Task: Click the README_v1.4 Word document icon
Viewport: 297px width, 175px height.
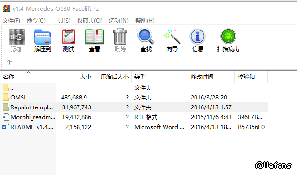Action: [x=6, y=127]
